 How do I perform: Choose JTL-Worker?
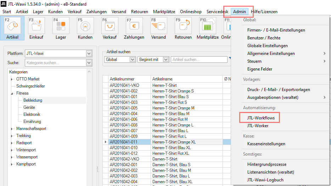tap(258, 126)
